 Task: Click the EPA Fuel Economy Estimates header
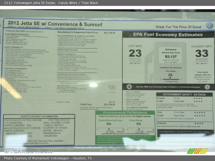coord(168,35)
